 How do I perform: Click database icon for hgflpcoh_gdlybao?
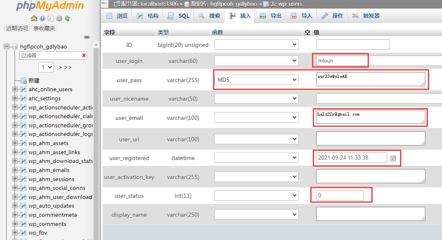tap(15, 46)
